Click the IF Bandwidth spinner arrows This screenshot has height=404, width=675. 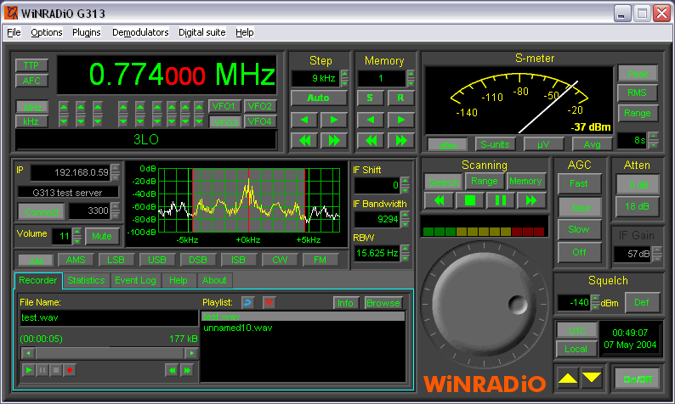(x=406, y=219)
